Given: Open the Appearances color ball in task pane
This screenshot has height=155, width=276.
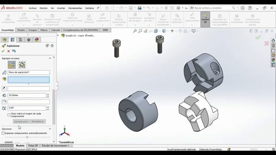Looking at the screenshot, I should pos(273,60).
